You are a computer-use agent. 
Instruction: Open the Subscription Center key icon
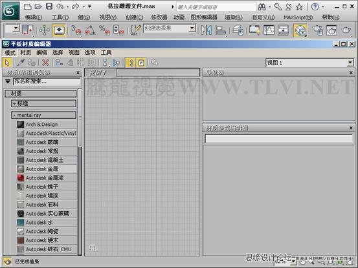click(x=278, y=7)
